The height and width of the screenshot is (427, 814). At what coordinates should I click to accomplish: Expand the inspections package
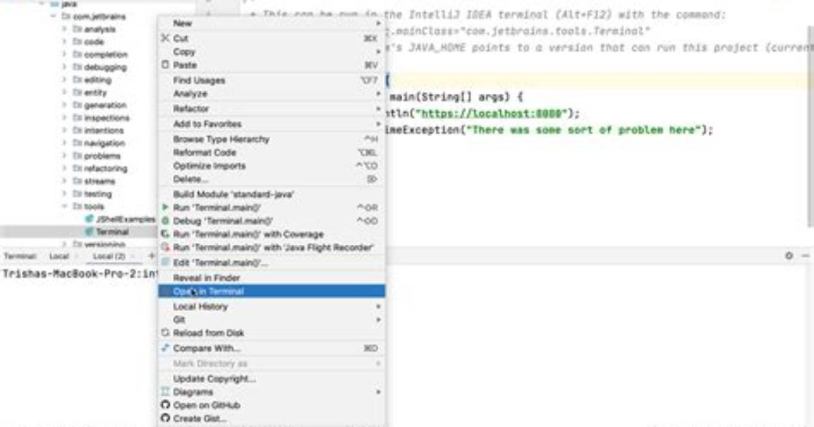coord(65,118)
